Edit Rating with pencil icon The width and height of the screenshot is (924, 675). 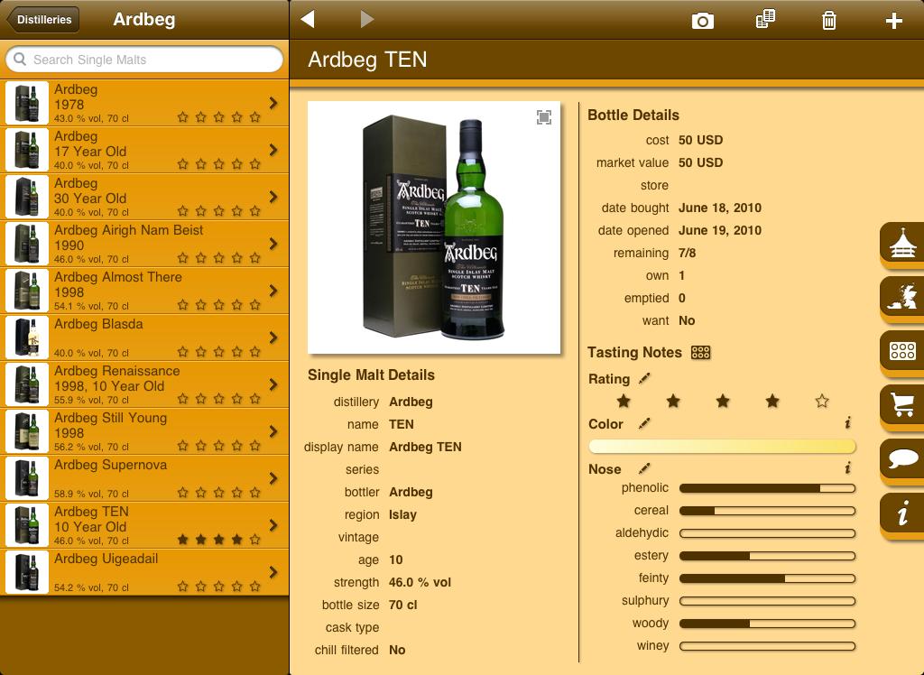tap(644, 379)
